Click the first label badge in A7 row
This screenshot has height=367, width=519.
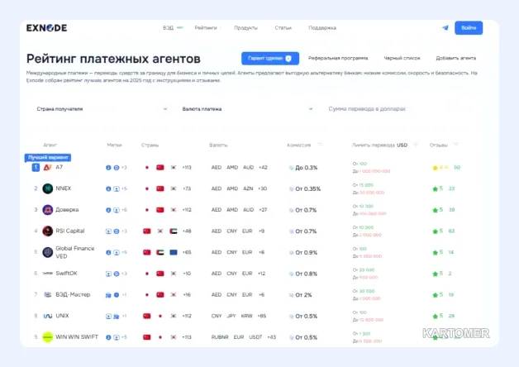click(108, 168)
